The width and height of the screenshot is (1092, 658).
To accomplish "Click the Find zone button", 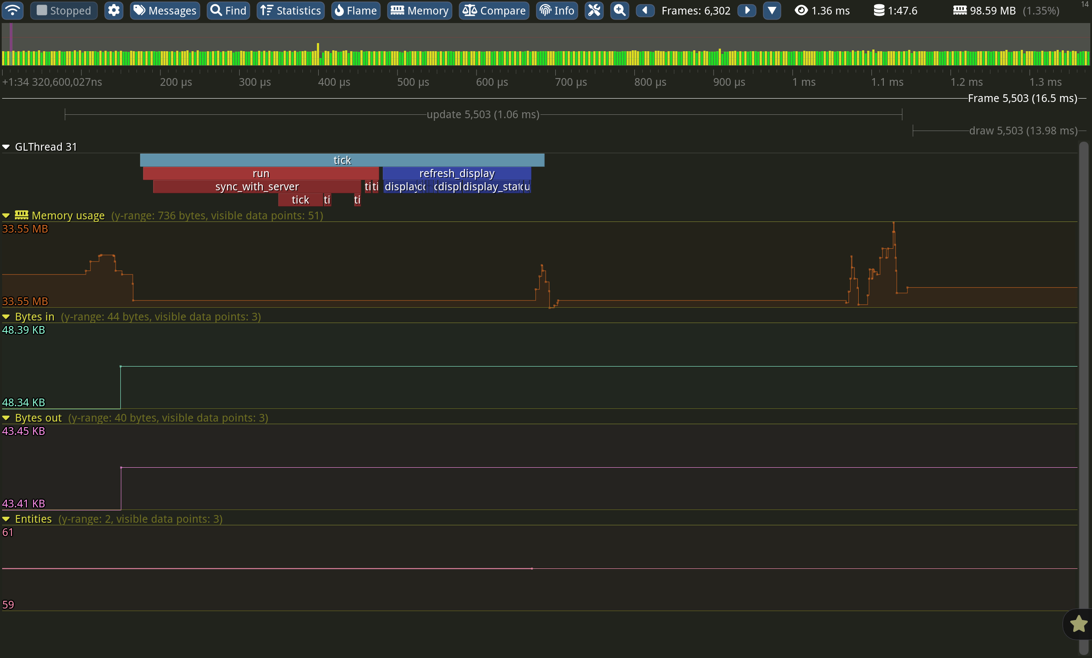I will pos(228,10).
